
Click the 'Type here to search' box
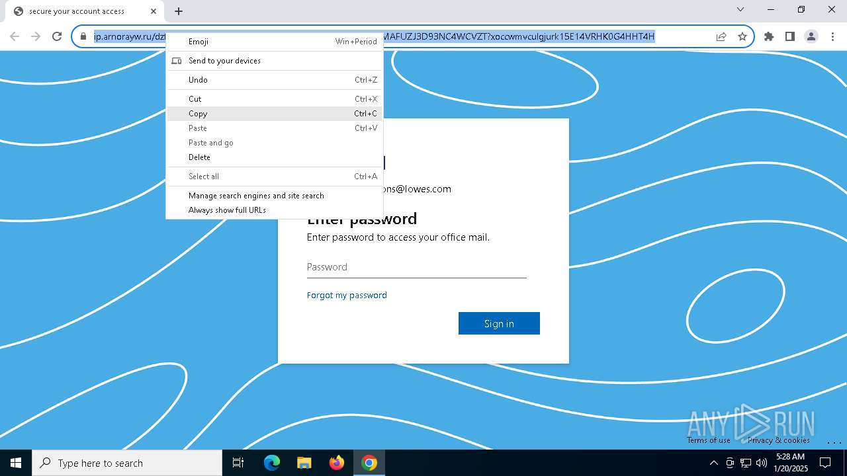[x=127, y=463]
